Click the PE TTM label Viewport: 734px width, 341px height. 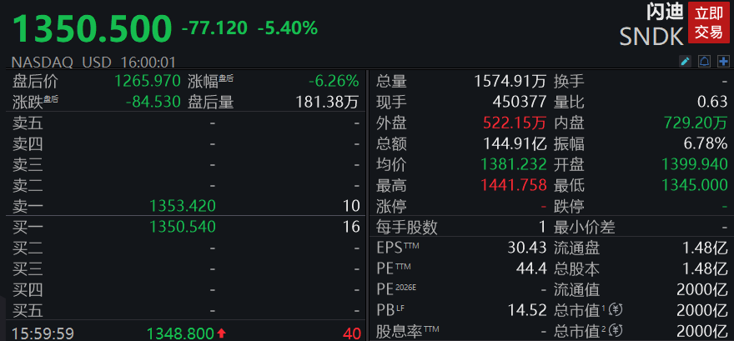pos(394,269)
